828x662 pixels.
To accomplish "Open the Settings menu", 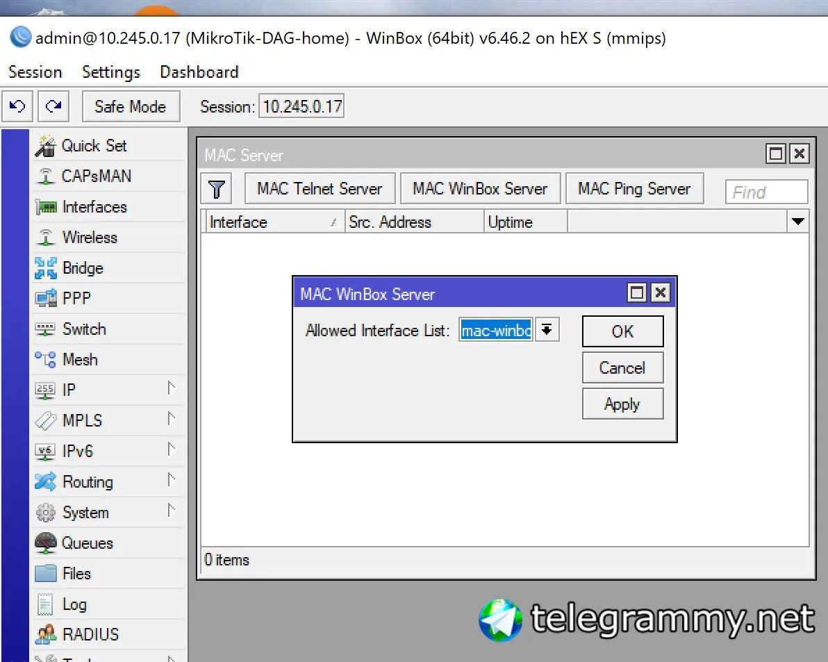I will tap(111, 72).
